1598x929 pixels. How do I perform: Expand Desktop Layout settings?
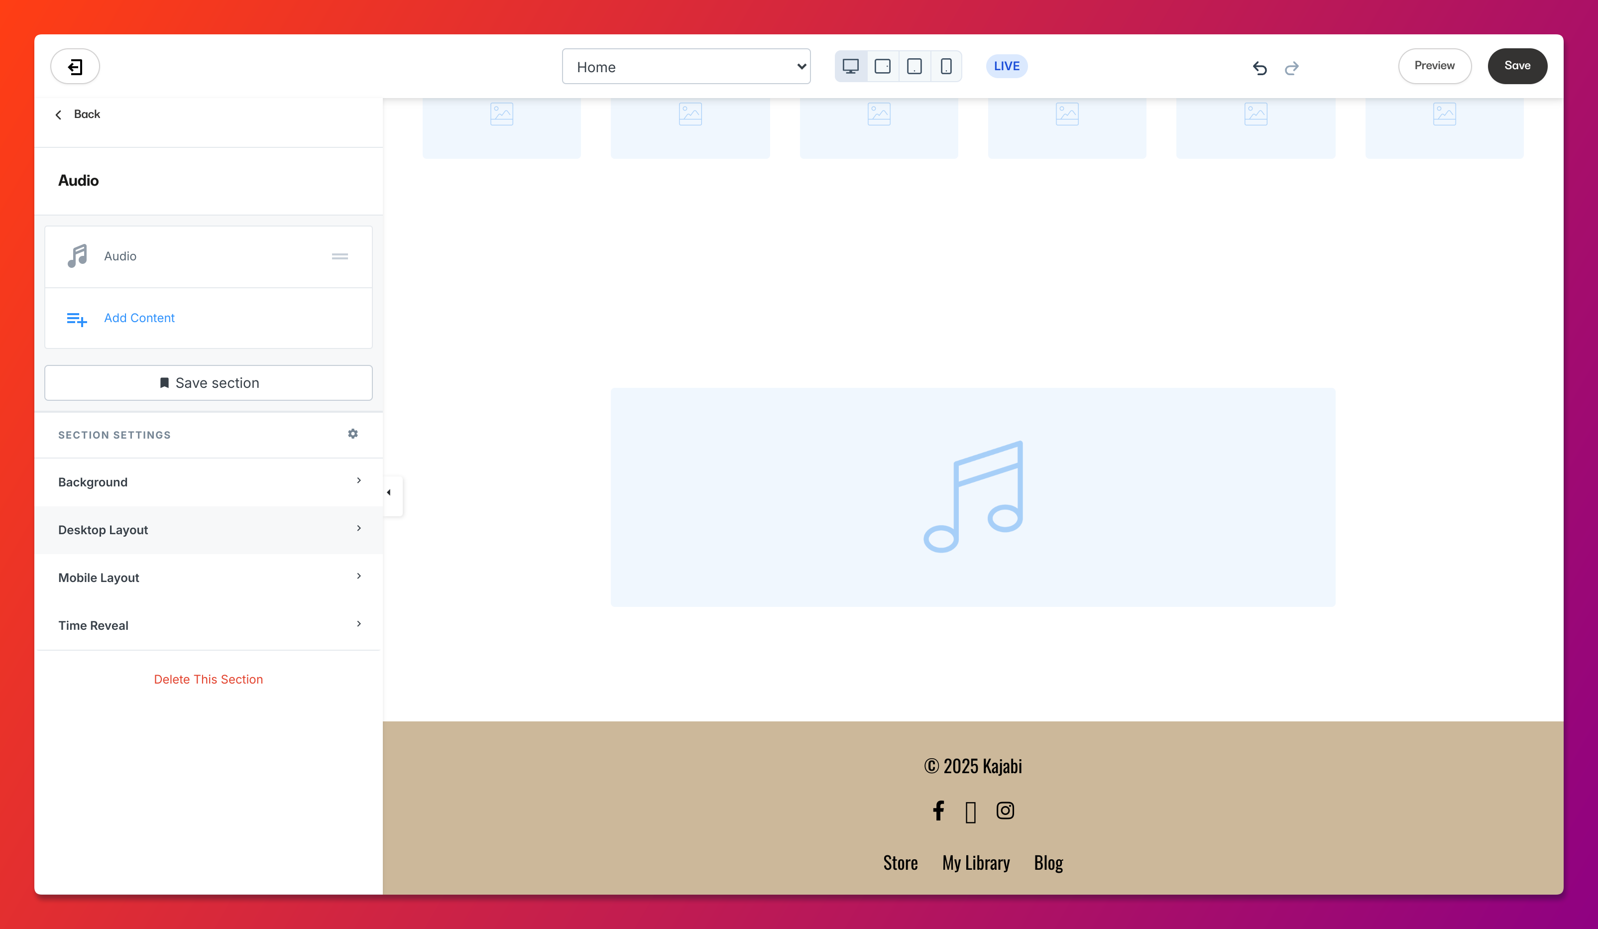208,530
